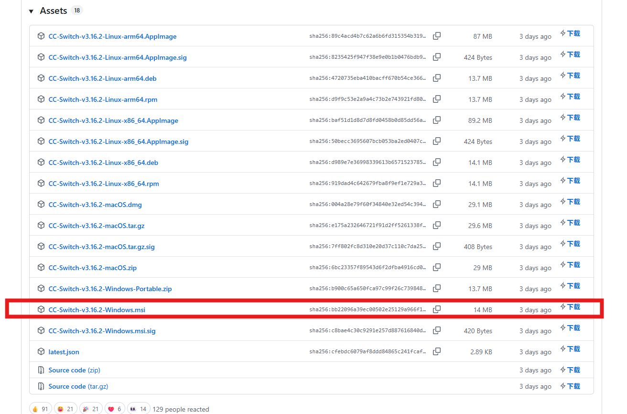Toggle heart reaction showing 6
The height and width of the screenshot is (414, 627).
click(x=115, y=409)
